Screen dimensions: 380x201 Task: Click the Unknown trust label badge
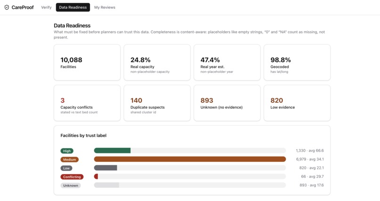click(x=71, y=185)
